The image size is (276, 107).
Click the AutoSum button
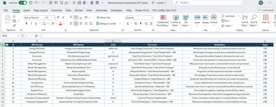pyautogui.click(x=228, y=16)
